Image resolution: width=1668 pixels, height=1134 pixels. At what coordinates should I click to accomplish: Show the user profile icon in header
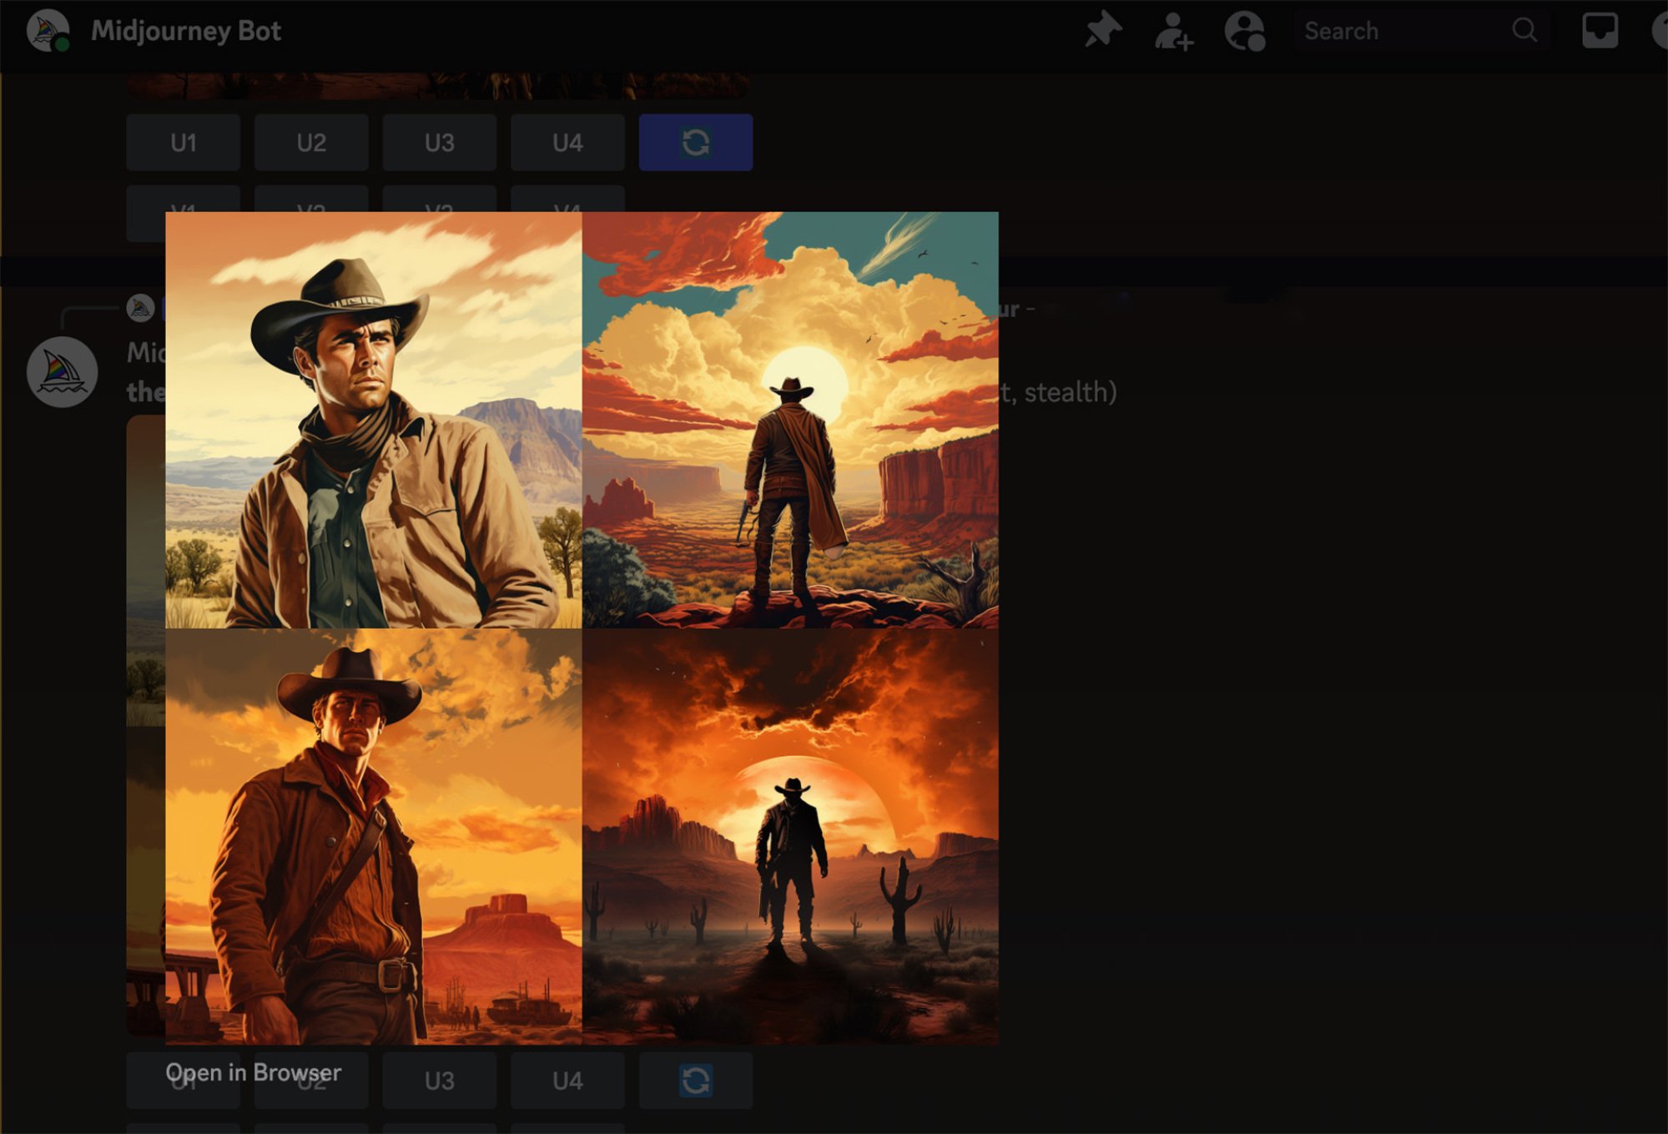pos(1244,31)
